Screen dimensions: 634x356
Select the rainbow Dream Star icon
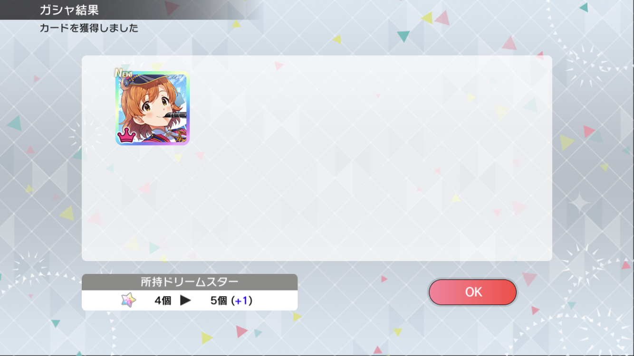[128, 300]
